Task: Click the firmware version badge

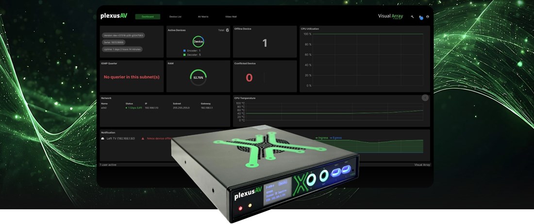Action: [x=123, y=35]
